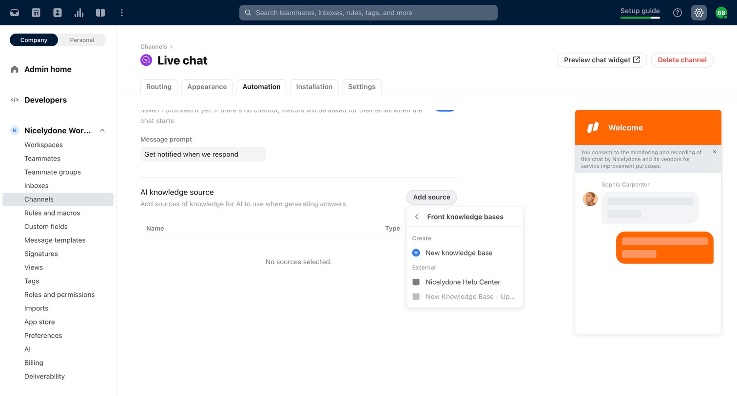Click the Setup guide progress bar
Viewport: 737px width, 396px height.
click(x=640, y=18)
